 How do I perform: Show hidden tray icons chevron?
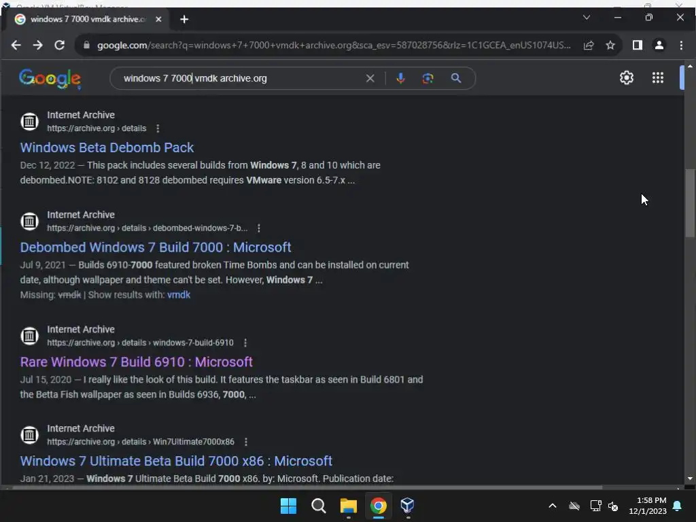pyautogui.click(x=553, y=506)
